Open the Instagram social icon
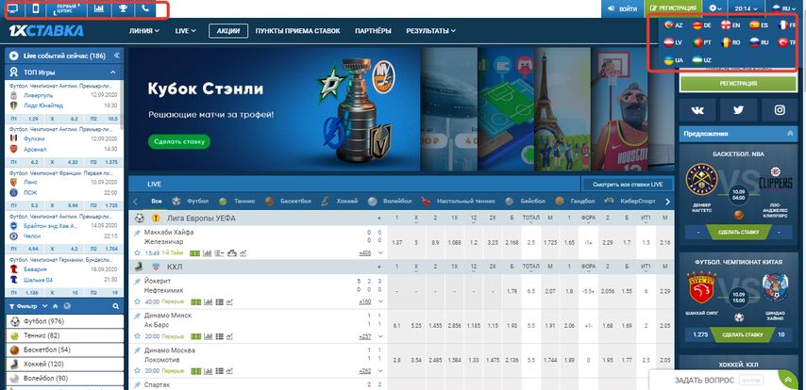 [780, 110]
